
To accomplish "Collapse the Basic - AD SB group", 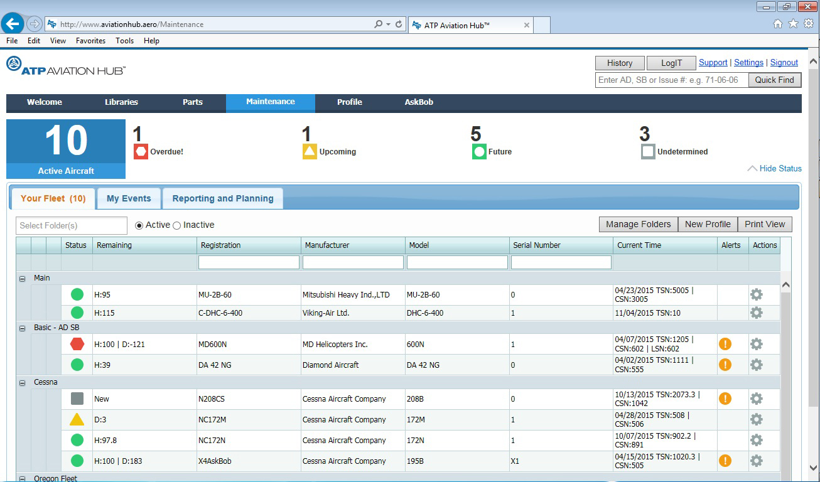I will click(23, 327).
